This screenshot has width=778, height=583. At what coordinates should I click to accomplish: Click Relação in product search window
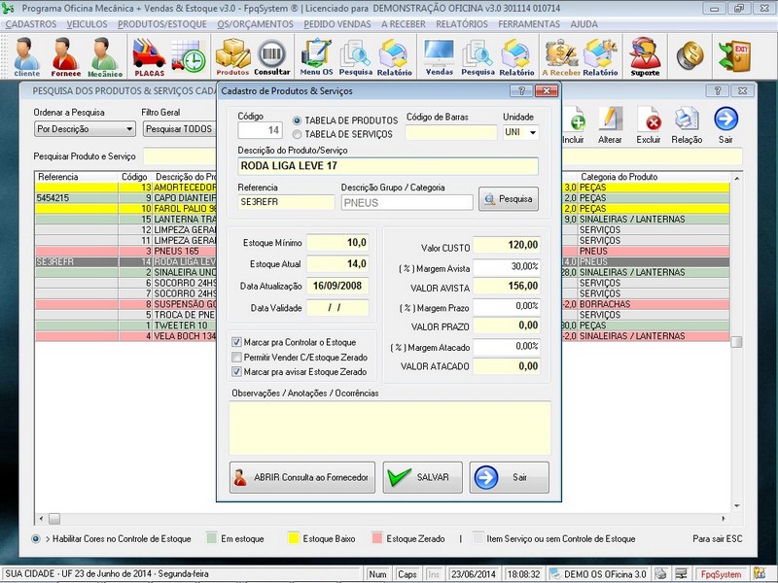tap(687, 125)
